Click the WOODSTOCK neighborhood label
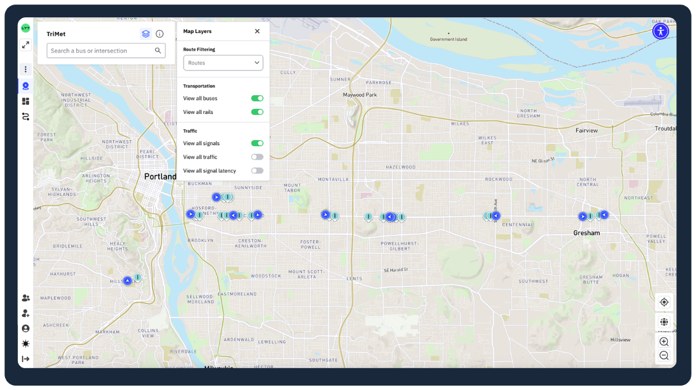This screenshot has height=390, width=696. tap(266, 276)
